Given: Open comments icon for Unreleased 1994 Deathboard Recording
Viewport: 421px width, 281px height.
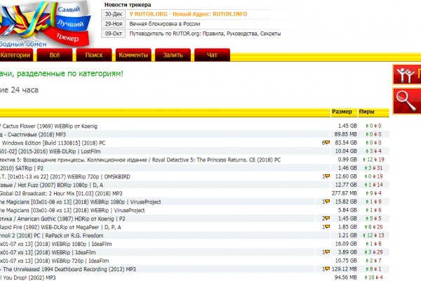Looking at the screenshot, I should (326, 269).
